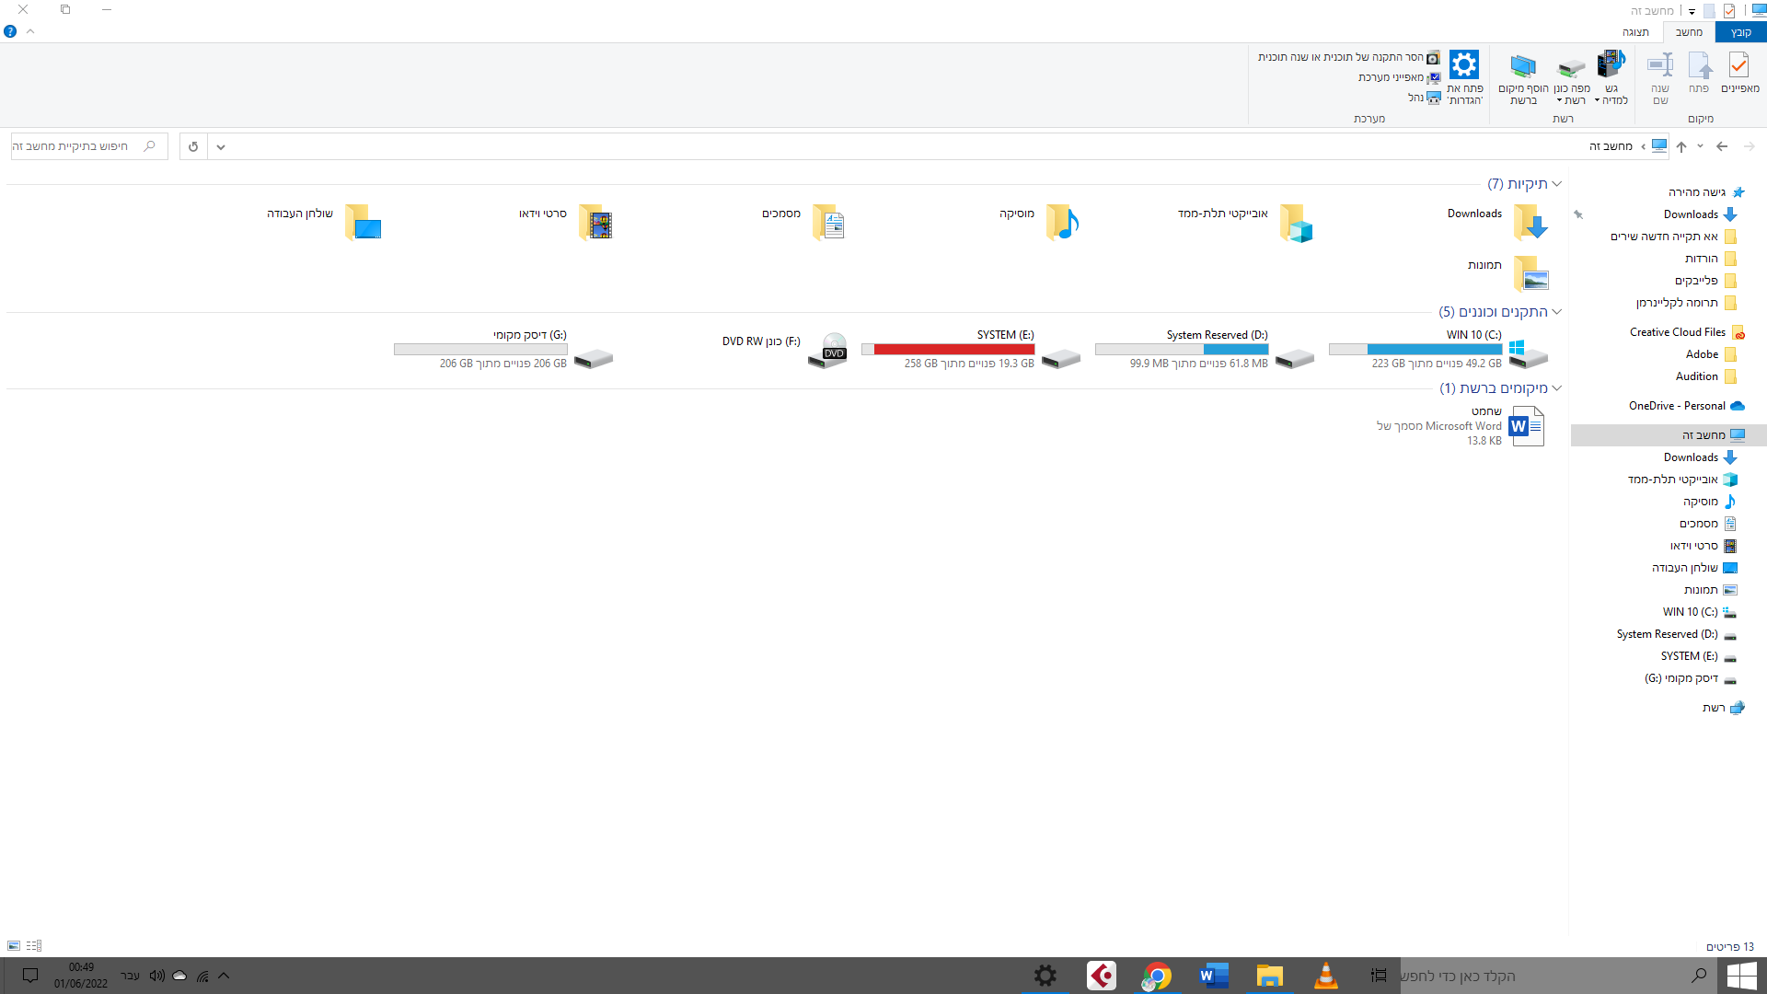The image size is (1767, 994).
Task: Switch to large icons view in status bar
Action: pyautogui.click(x=14, y=946)
